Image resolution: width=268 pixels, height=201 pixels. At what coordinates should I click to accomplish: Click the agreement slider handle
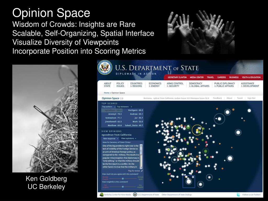123,178
